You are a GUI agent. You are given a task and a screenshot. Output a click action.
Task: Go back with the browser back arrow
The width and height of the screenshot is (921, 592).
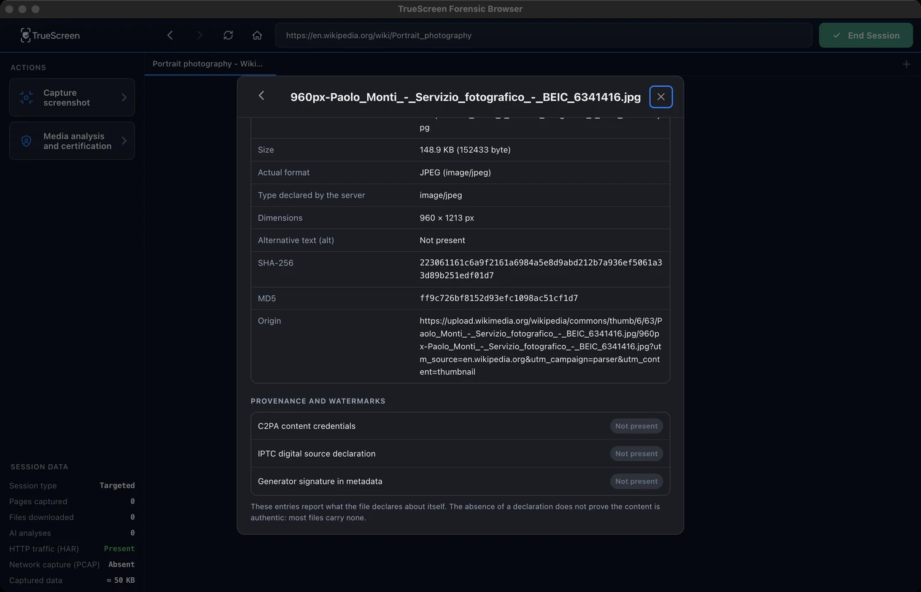tap(170, 35)
